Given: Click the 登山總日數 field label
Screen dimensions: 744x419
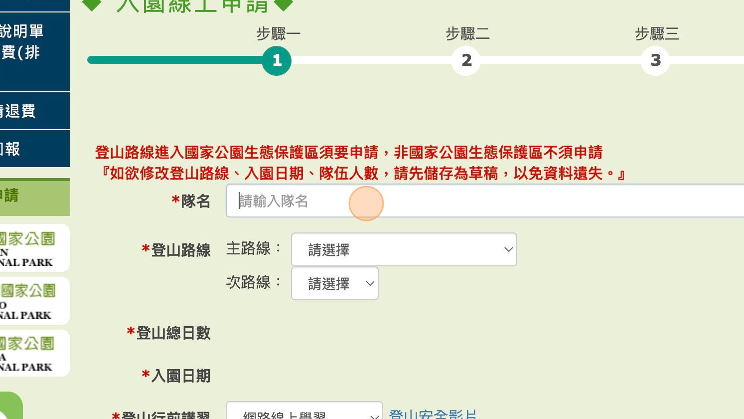Looking at the screenshot, I should pyautogui.click(x=168, y=333).
